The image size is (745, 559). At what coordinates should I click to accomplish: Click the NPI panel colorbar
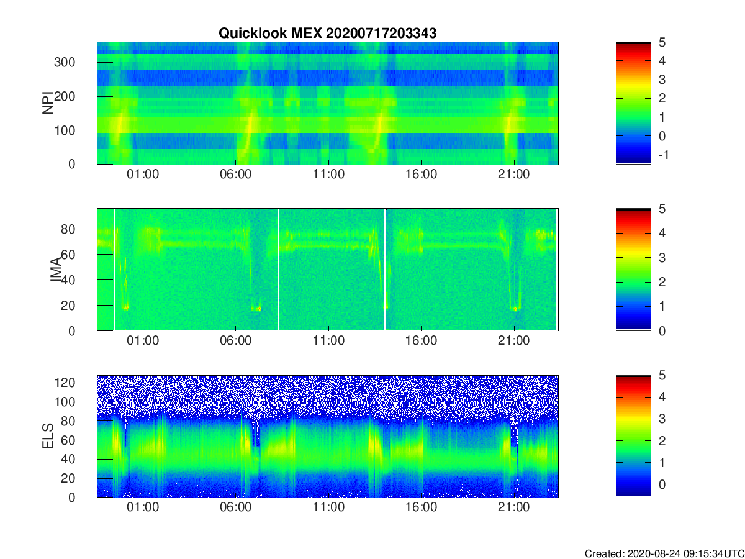633,103
